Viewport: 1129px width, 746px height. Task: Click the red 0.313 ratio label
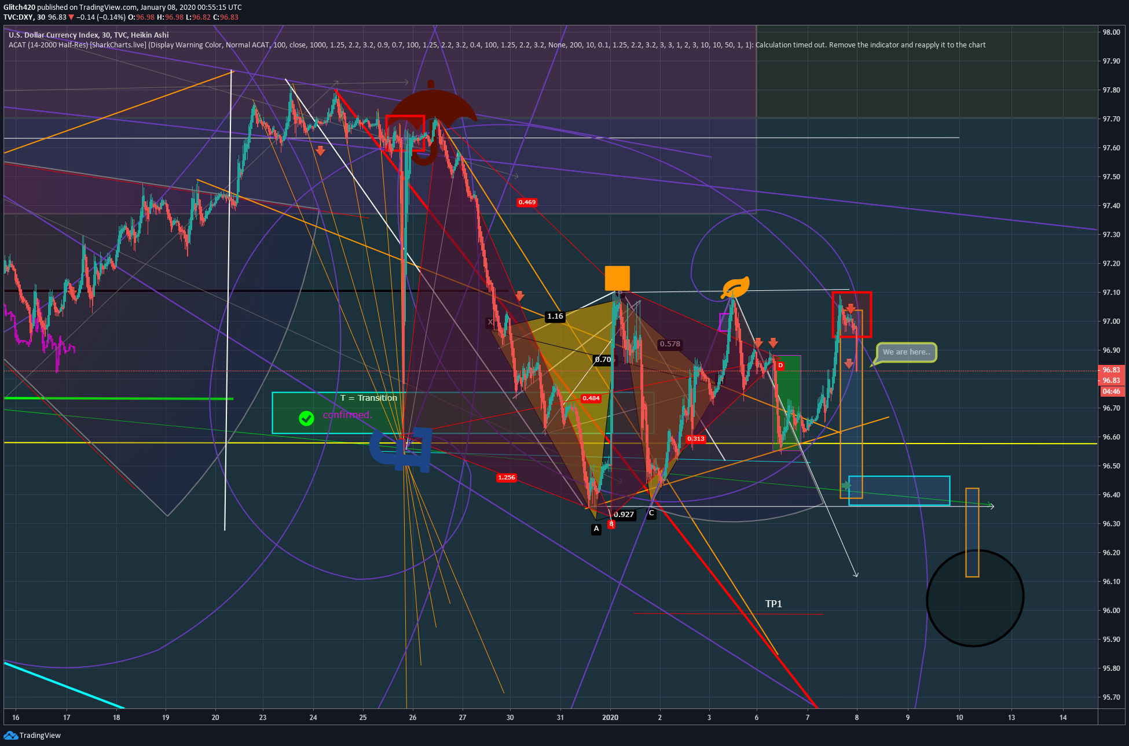(x=696, y=439)
